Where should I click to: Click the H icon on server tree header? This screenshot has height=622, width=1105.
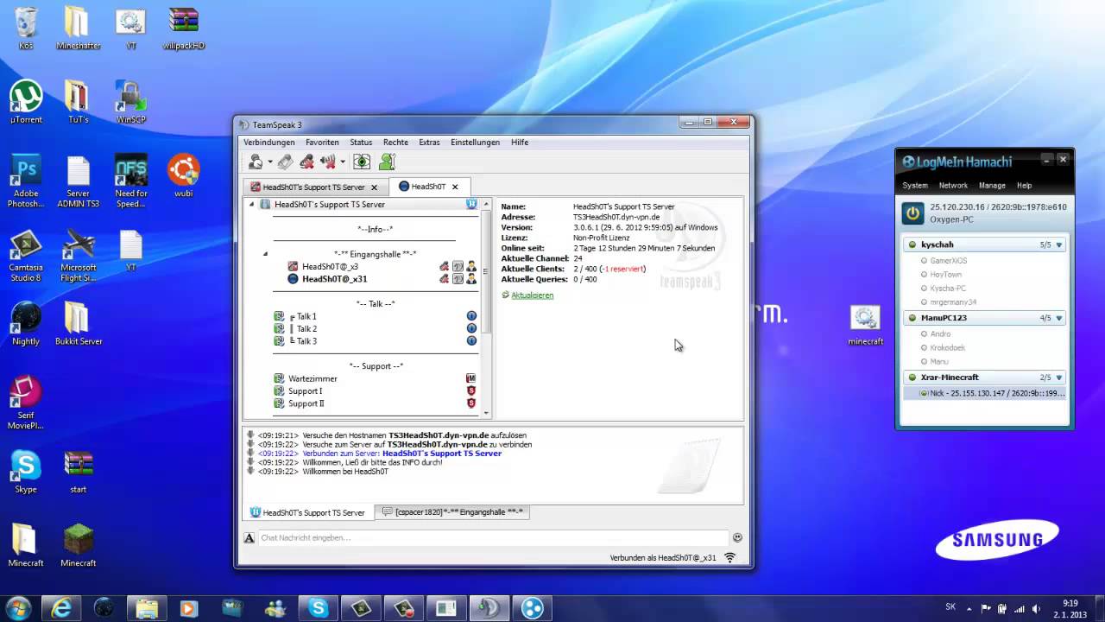[471, 205]
